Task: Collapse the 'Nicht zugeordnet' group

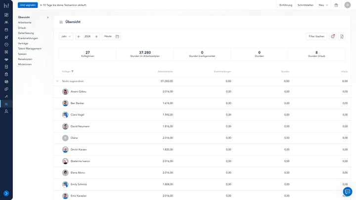Action: click(57, 81)
